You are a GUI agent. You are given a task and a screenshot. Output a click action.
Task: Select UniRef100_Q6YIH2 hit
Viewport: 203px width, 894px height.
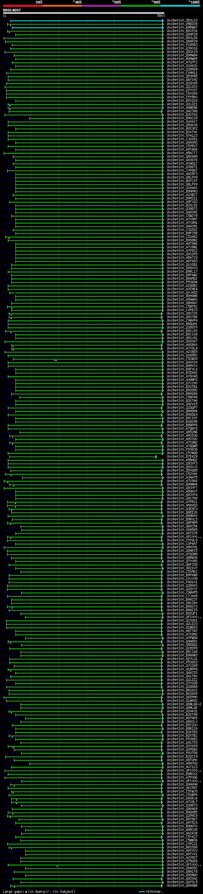pyautogui.click(x=182, y=80)
